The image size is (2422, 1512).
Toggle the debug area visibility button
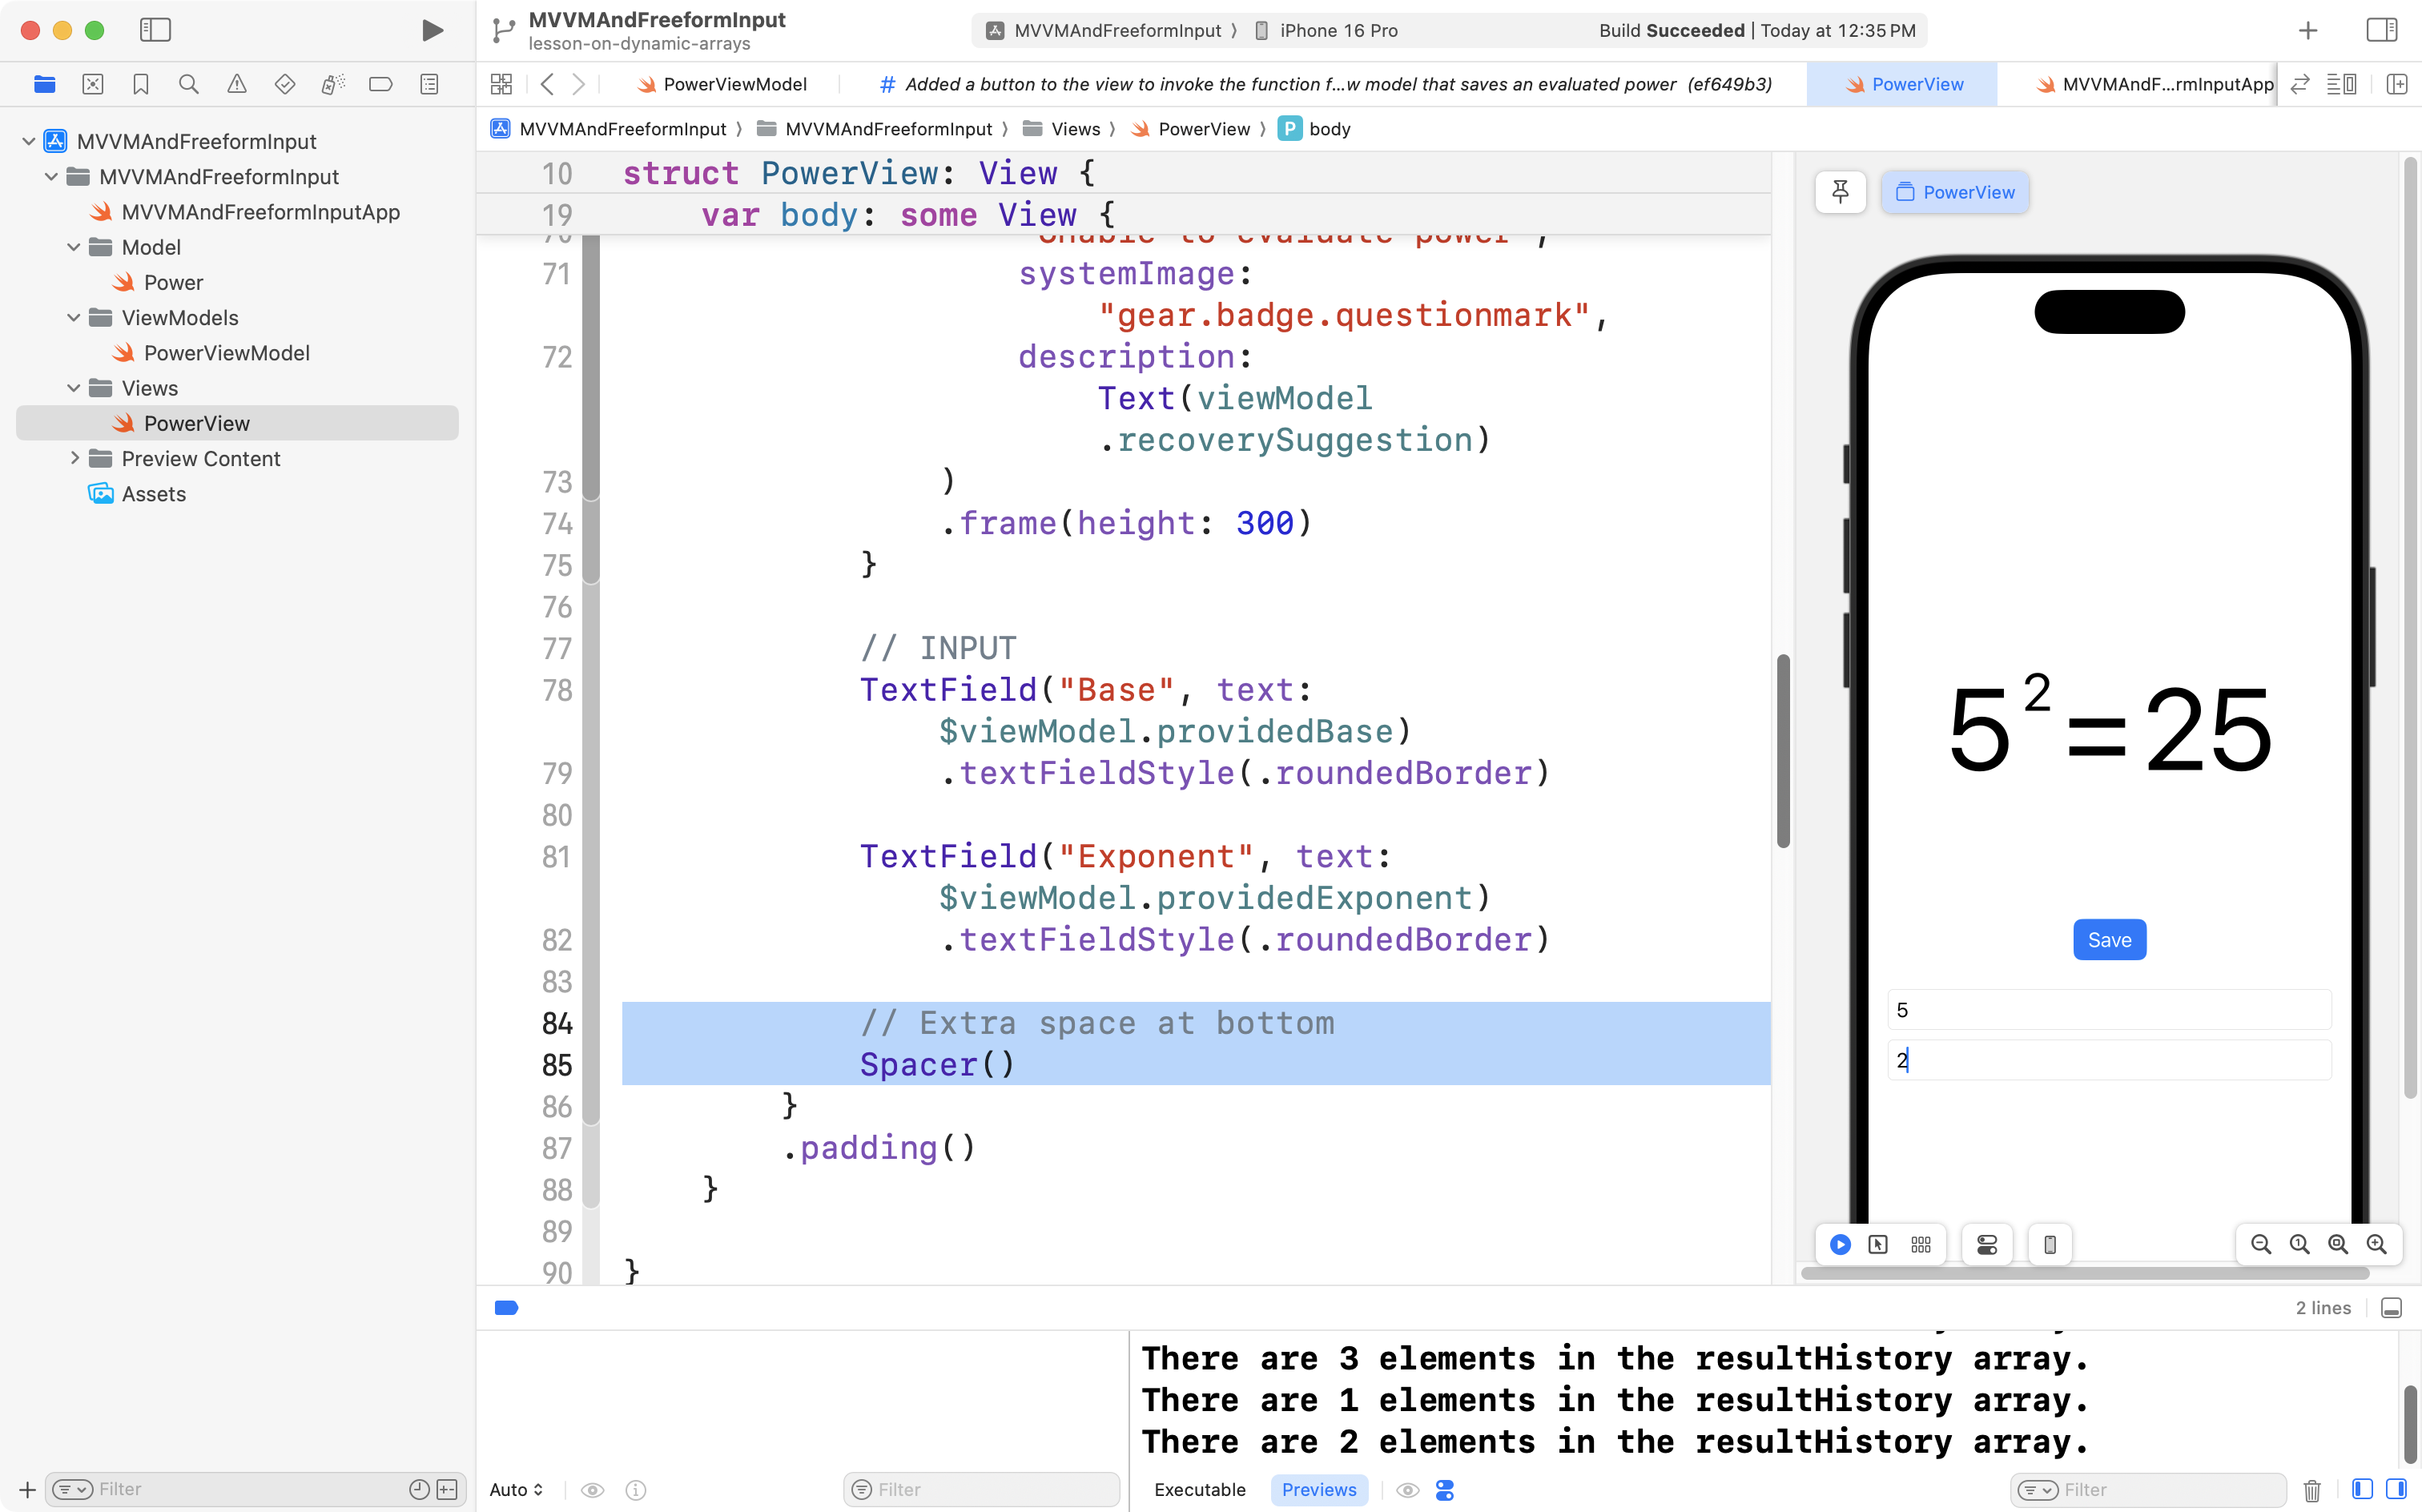[x=2391, y=1308]
